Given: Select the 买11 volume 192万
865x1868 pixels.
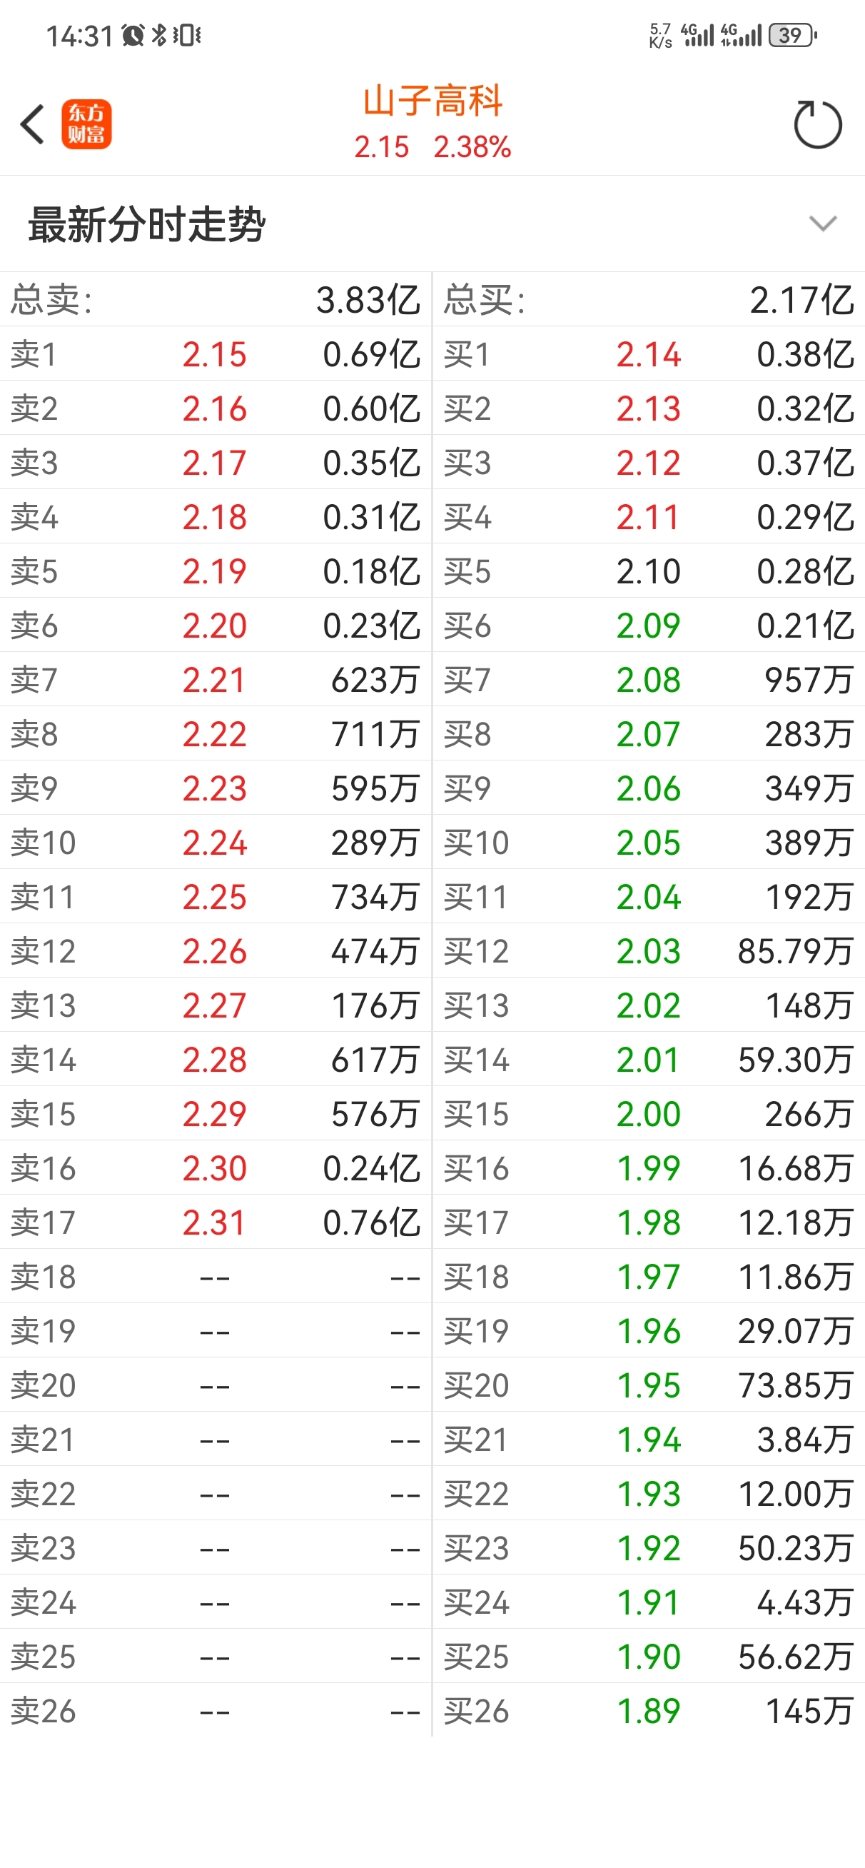Looking at the screenshot, I should click(809, 897).
